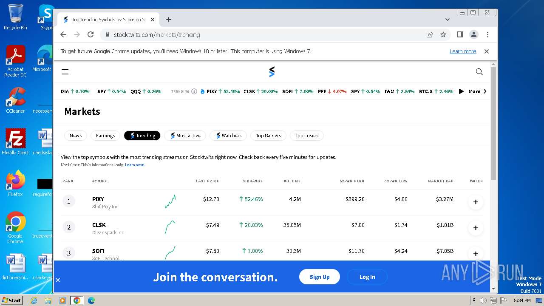Open the Stocktwits search magnifier
The height and width of the screenshot is (306, 544).
pyautogui.click(x=479, y=72)
